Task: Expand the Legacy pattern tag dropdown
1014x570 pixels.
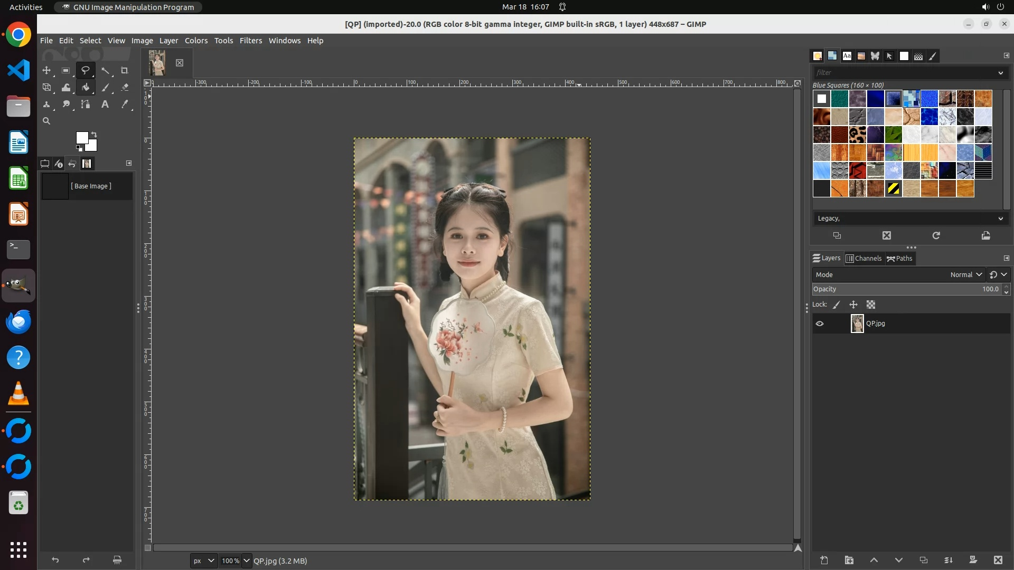Action: click(1000, 218)
